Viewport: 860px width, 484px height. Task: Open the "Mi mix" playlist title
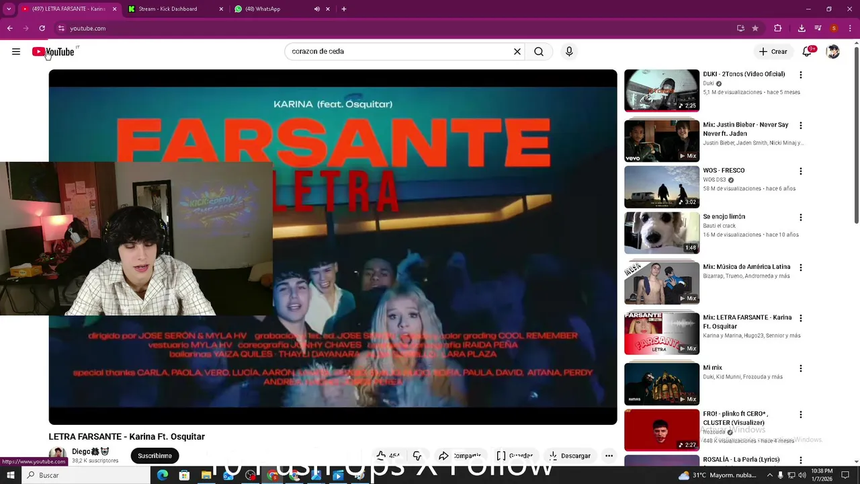[x=712, y=368]
